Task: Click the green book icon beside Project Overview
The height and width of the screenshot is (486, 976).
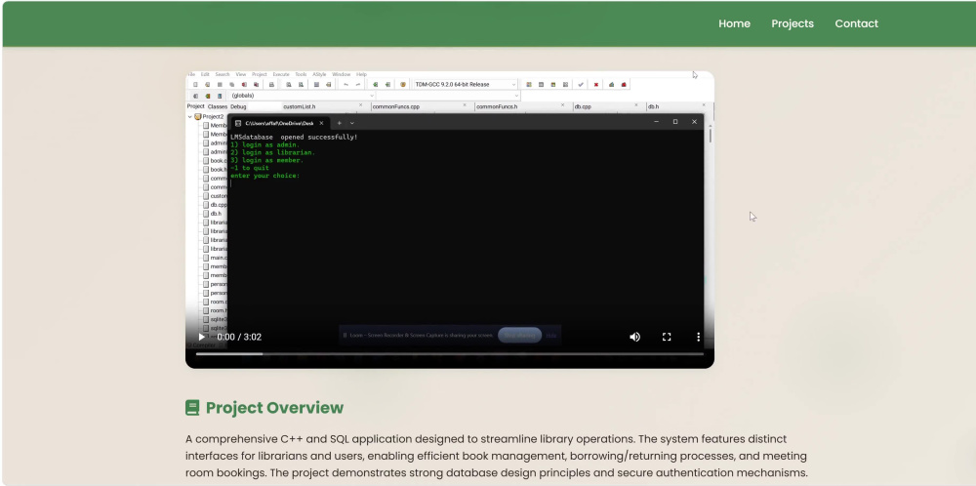Action: click(192, 408)
